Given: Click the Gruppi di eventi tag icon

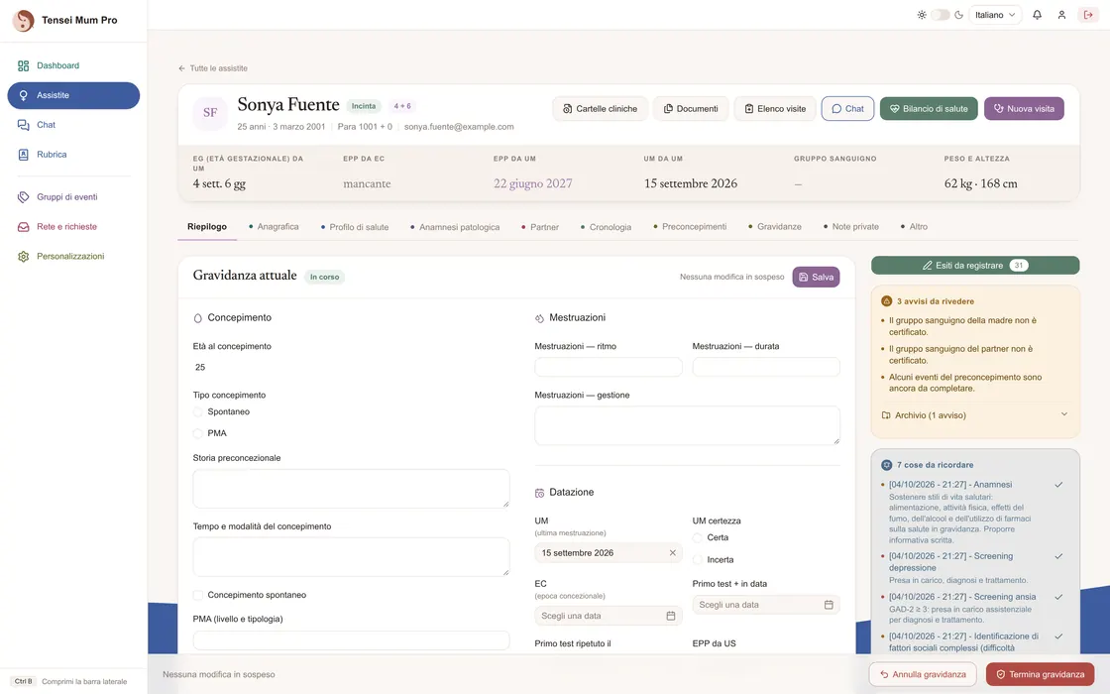Looking at the screenshot, I should click(x=24, y=197).
